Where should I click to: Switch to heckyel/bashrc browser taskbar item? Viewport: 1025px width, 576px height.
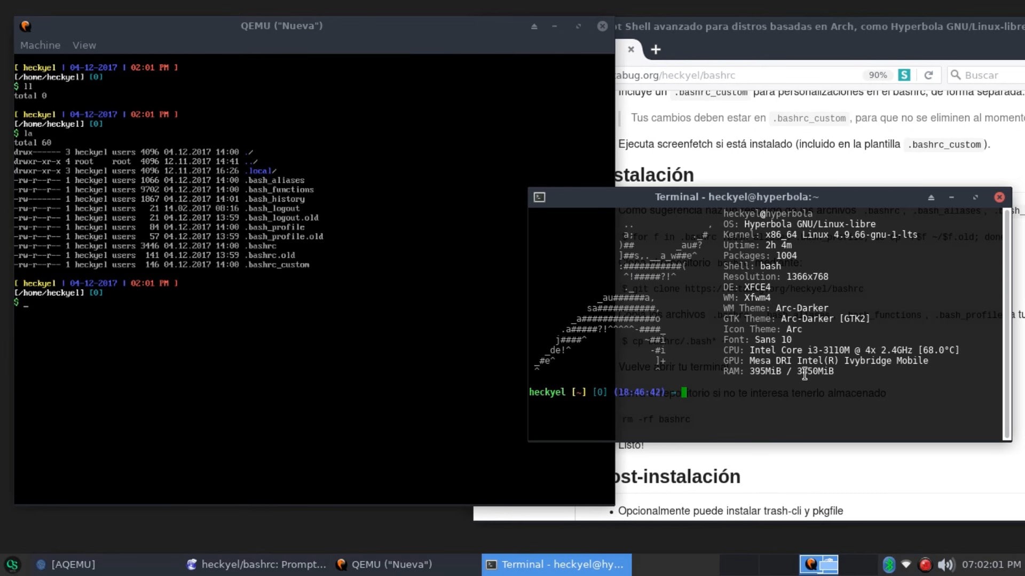coord(256,564)
